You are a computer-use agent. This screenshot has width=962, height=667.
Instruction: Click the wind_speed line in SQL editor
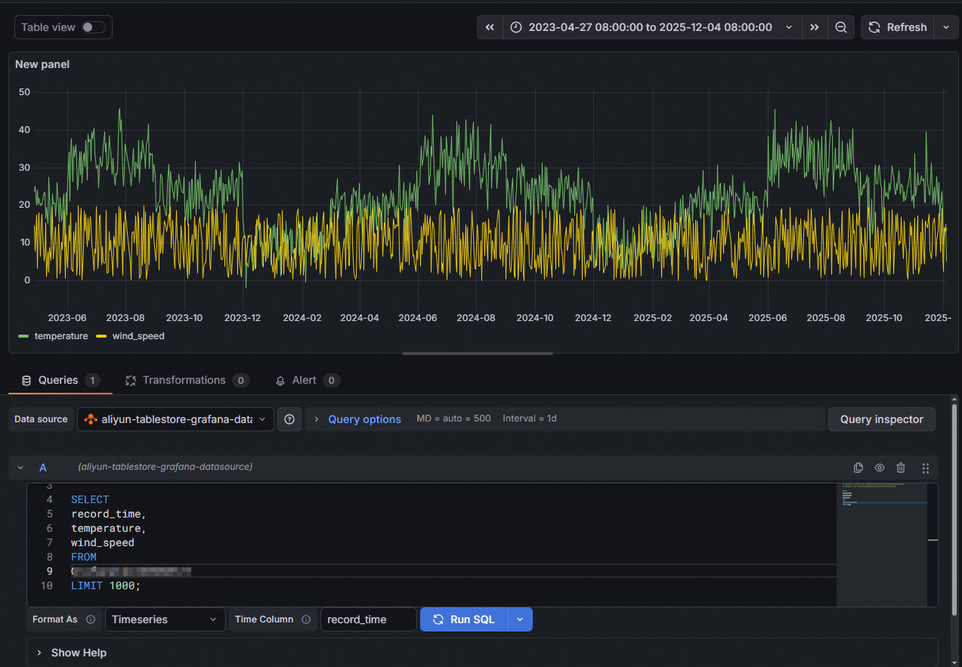point(103,542)
